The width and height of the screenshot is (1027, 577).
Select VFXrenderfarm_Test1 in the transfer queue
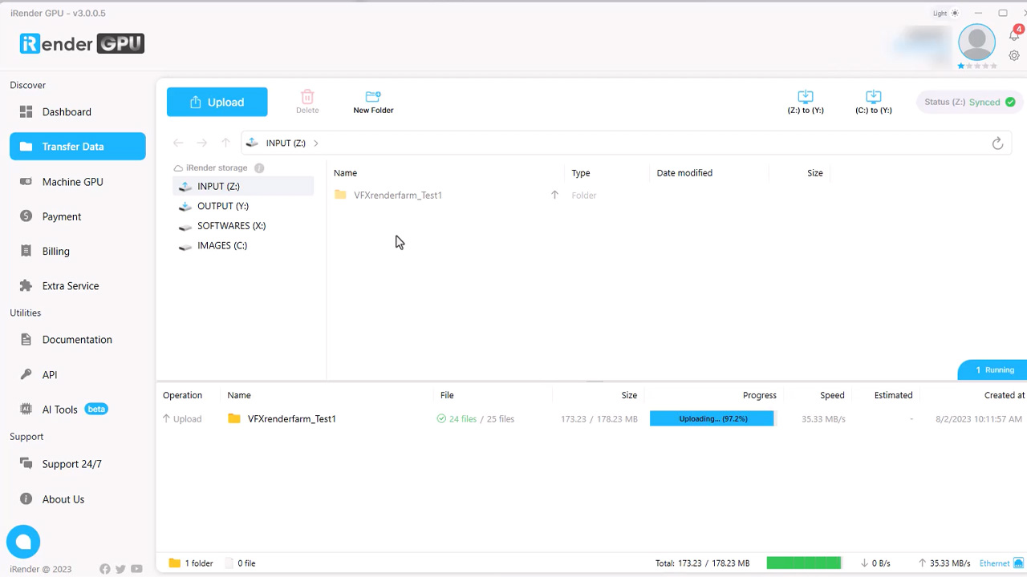coord(291,419)
